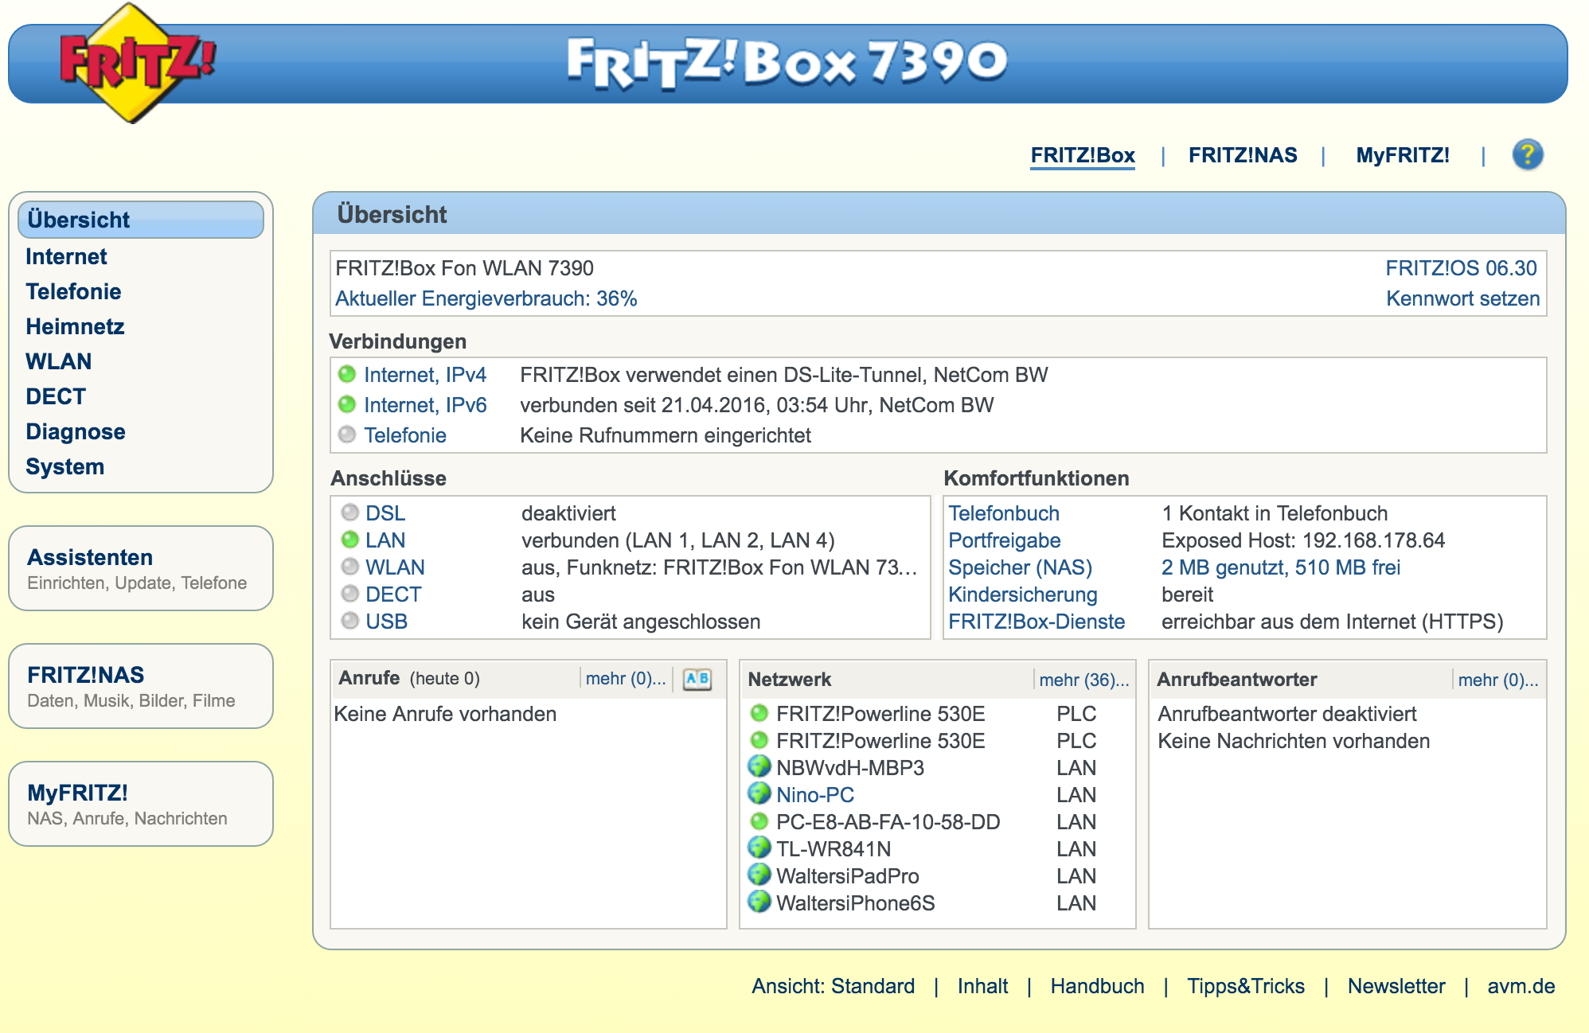
Task: Open the phonebook icon in the Anrufe panel
Action: [697, 679]
